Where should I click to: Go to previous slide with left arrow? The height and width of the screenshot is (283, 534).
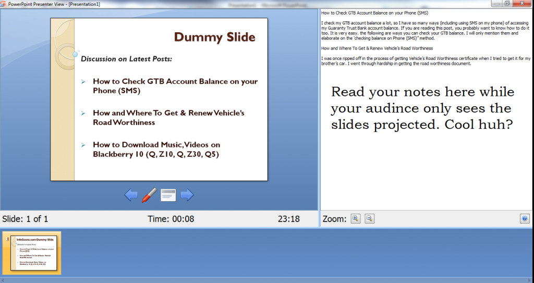[x=131, y=195]
